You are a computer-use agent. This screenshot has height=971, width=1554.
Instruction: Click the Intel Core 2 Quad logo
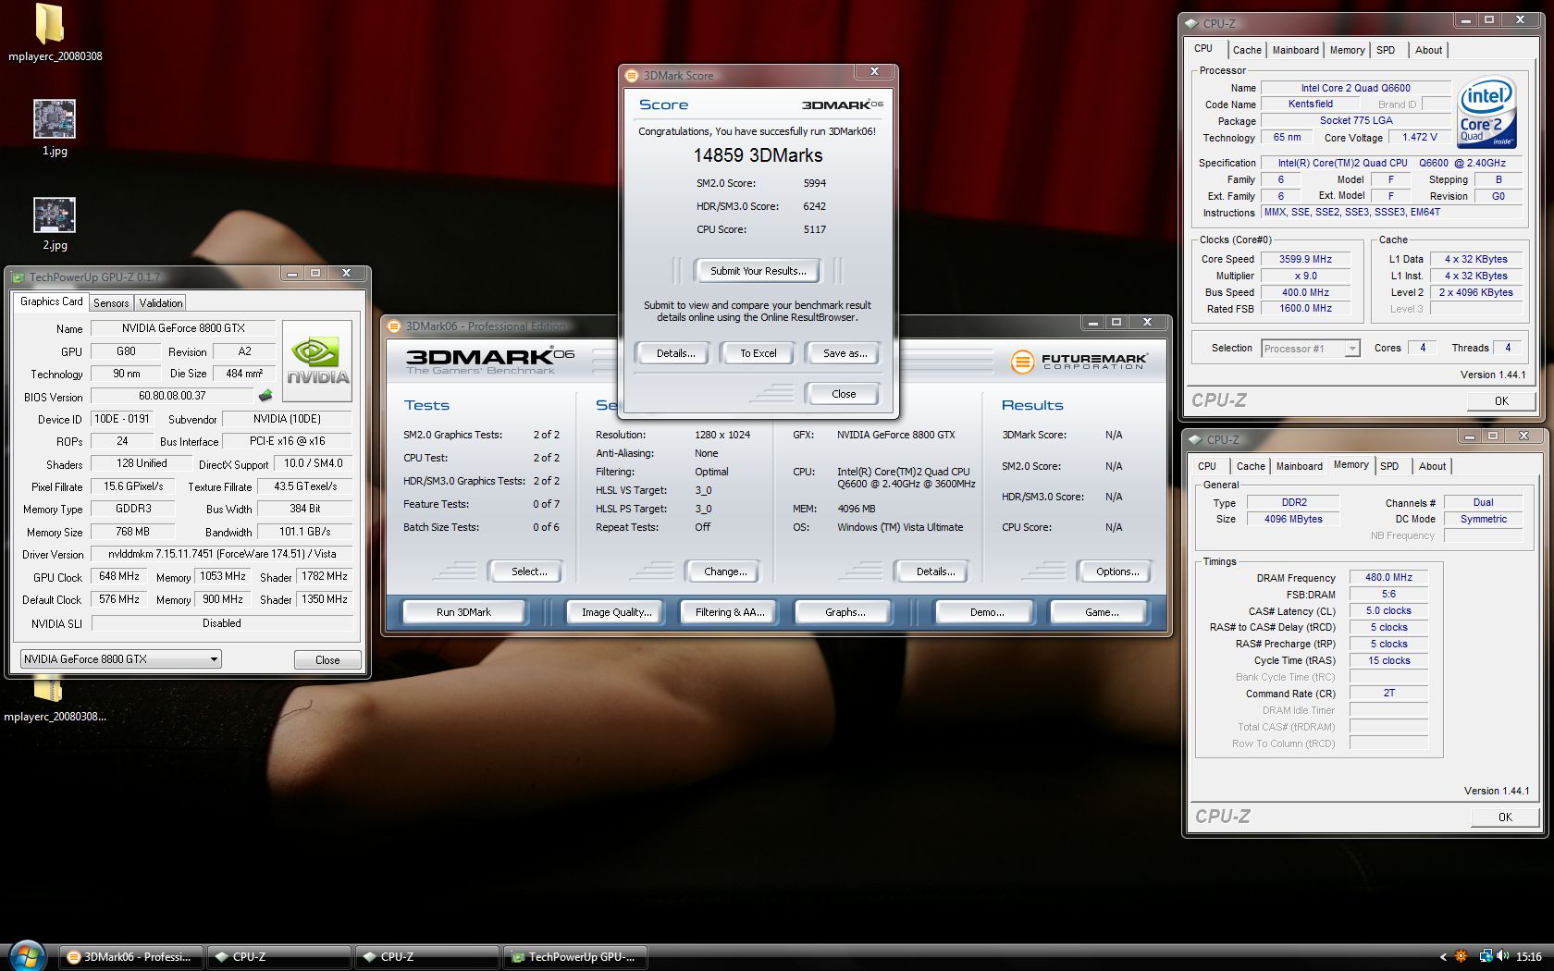click(x=1486, y=112)
